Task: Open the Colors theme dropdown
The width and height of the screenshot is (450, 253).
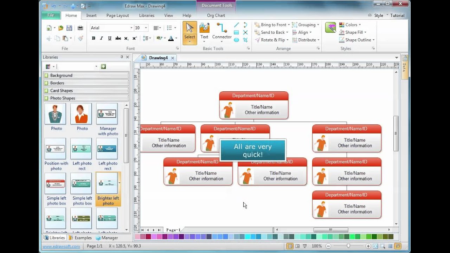Action: pyautogui.click(x=360, y=25)
